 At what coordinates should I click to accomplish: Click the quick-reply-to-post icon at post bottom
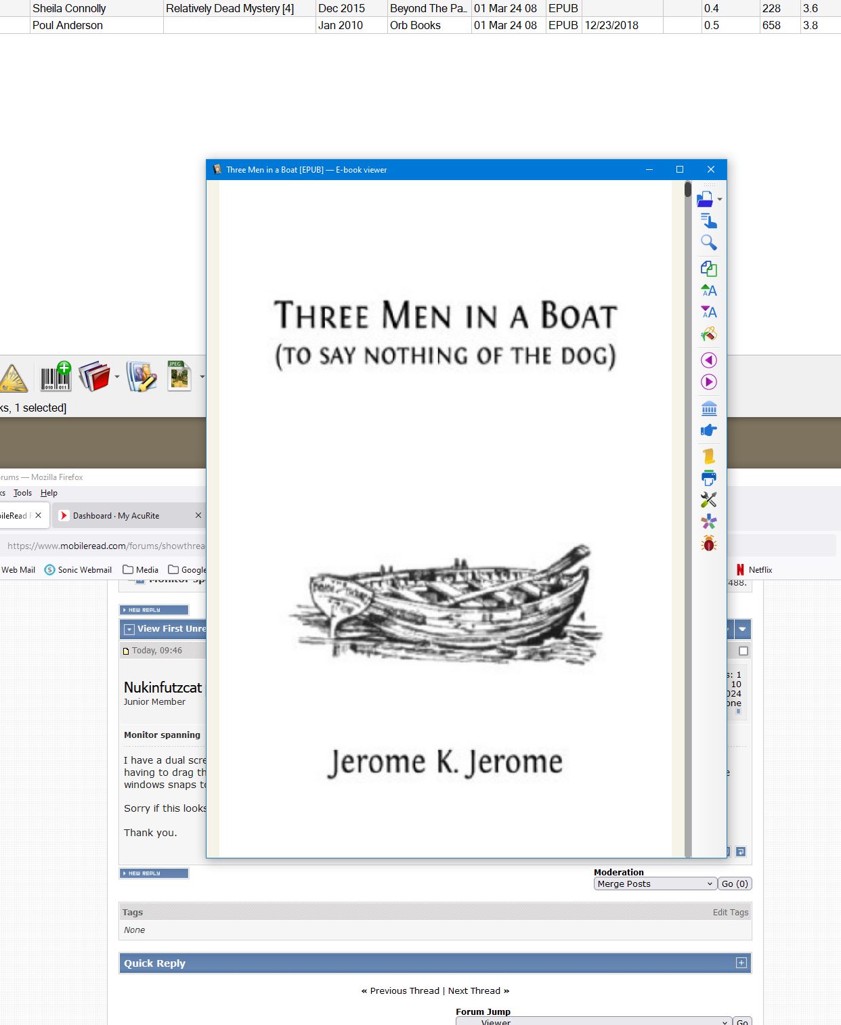point(741,852)
